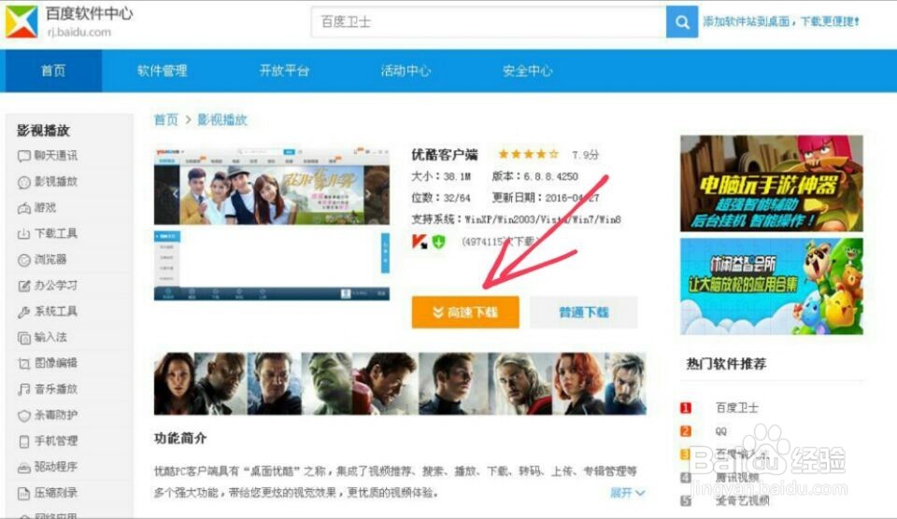The image size is (897, 519).
Task: Click the 图像编辑 crop icon
Action: tap(24, 363)
